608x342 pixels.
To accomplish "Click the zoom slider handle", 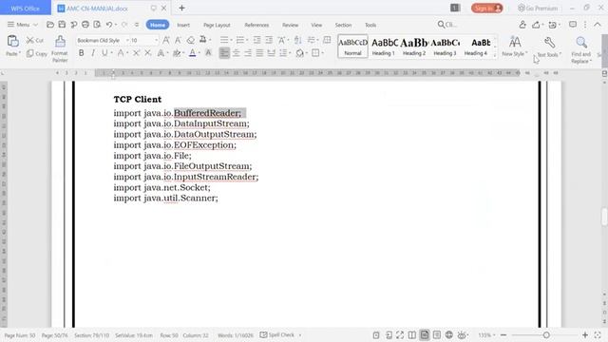I will [x=546, y=334].
